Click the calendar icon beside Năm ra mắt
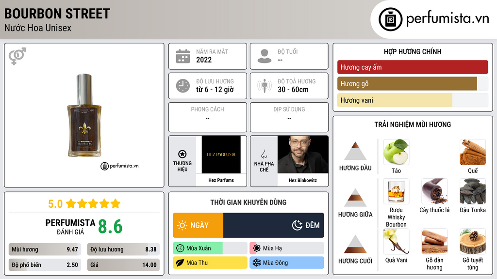The height and width of the screenshot is (279, 497). tap(183, 56)
